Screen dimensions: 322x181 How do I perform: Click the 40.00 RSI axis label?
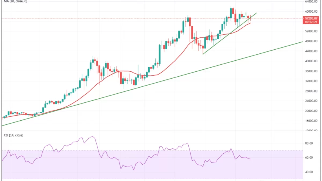(310, 172)
